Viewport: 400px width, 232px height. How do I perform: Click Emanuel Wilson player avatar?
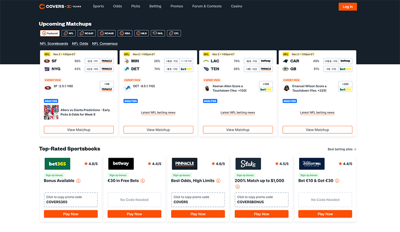[x=287, y=88]
